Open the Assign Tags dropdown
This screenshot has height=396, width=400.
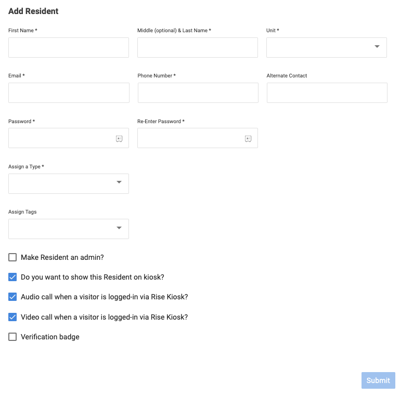coord(68,229)
